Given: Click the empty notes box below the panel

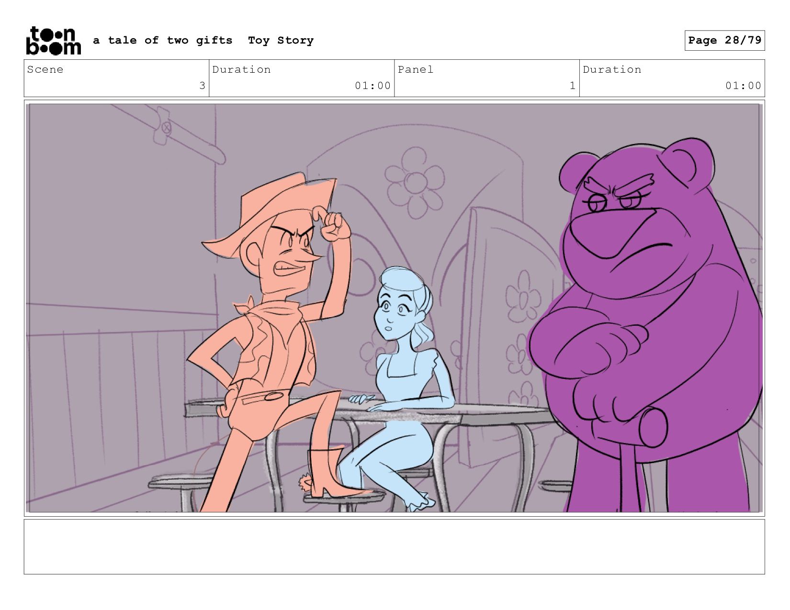Looking at the screenshot, I should [x=394, y=547].
